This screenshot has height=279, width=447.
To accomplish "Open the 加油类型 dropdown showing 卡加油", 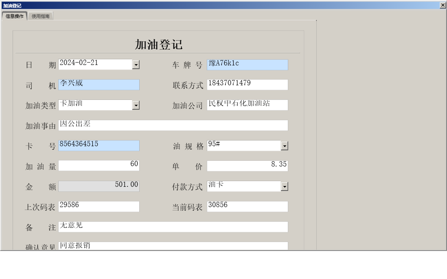I will point(137,105).
